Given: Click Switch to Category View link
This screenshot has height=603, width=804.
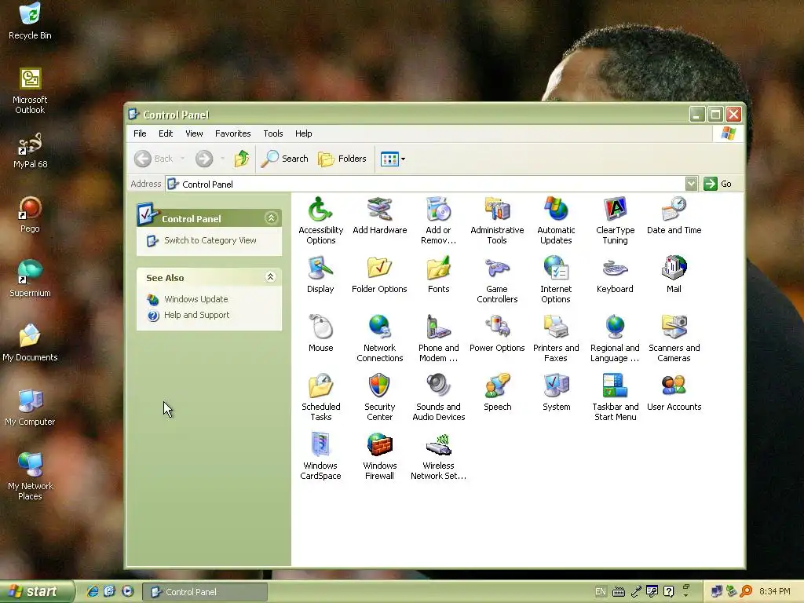Looking at the screenshot, I should (210, 240).
